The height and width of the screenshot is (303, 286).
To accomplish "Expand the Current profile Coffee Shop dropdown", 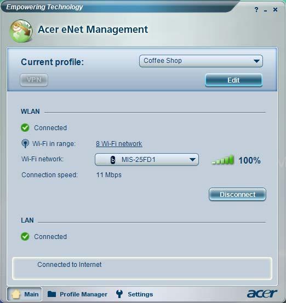I will coord(201,61).
